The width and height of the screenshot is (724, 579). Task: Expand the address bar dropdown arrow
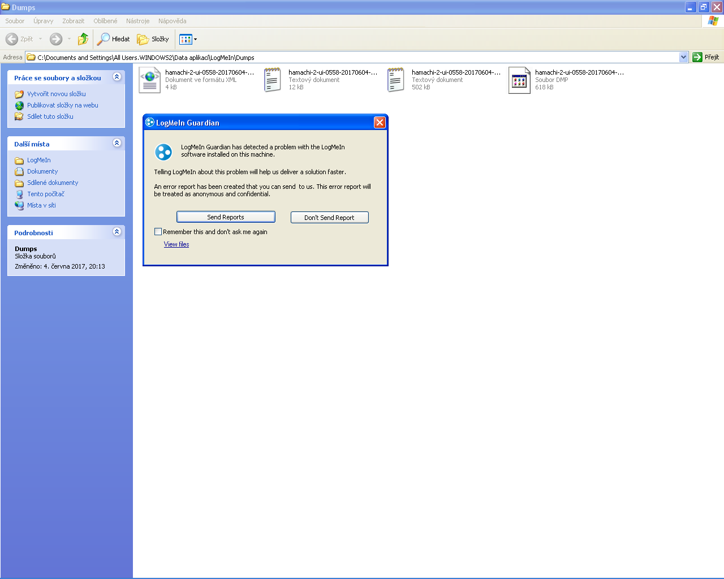pos(684,57)
